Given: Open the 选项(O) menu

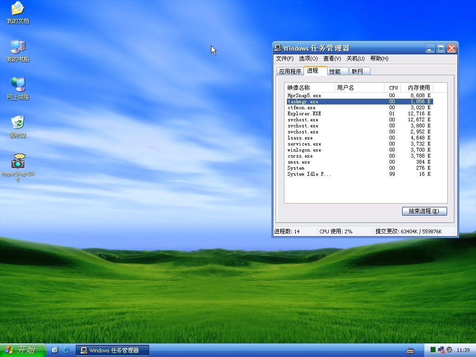Looking at the screenshot, I should [x=308, y=58].
